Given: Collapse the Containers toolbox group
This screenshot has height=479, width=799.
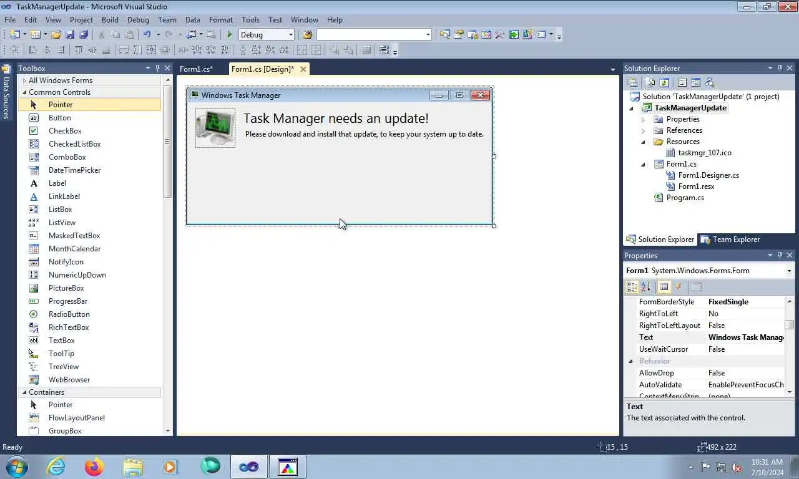Looking at the screenshot, I should click(x=24, y=392).
